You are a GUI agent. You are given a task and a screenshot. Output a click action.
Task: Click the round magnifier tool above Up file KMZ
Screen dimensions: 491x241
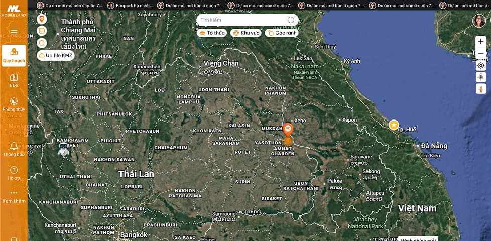tap(42, 43)
